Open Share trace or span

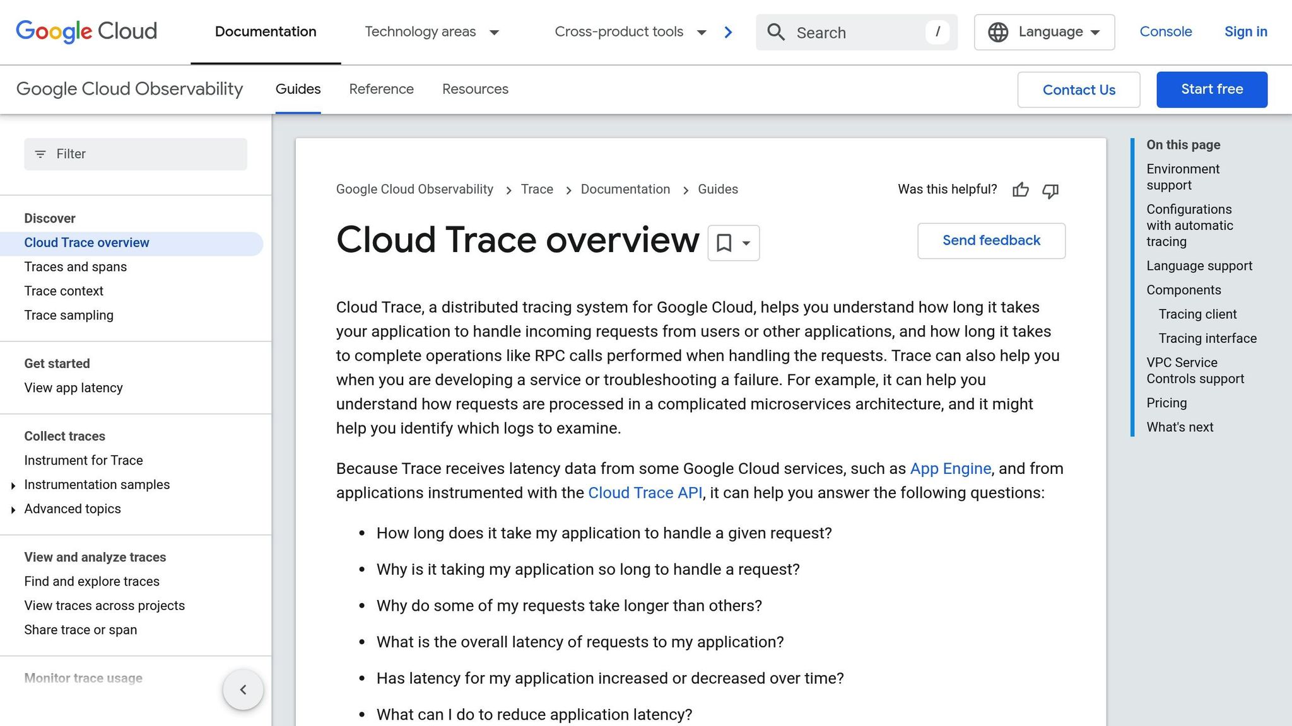point(80,630)
